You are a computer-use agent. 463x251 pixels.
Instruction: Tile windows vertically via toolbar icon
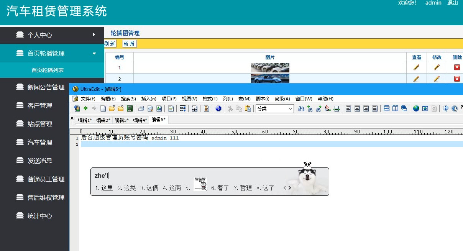click(395, 108)
